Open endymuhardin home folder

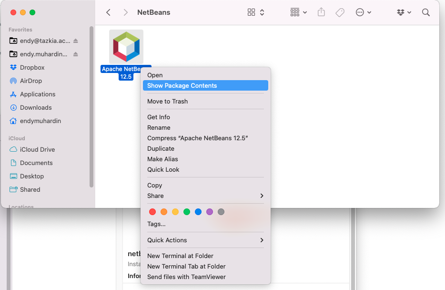35,121
